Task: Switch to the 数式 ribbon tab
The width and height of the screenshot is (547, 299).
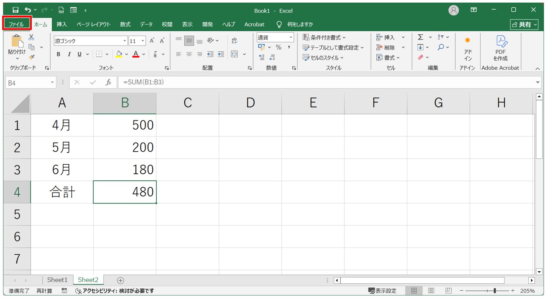Action: [125, 24]
